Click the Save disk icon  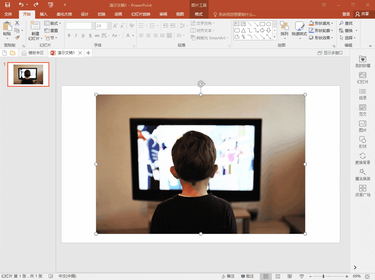(x=8, y=5)
